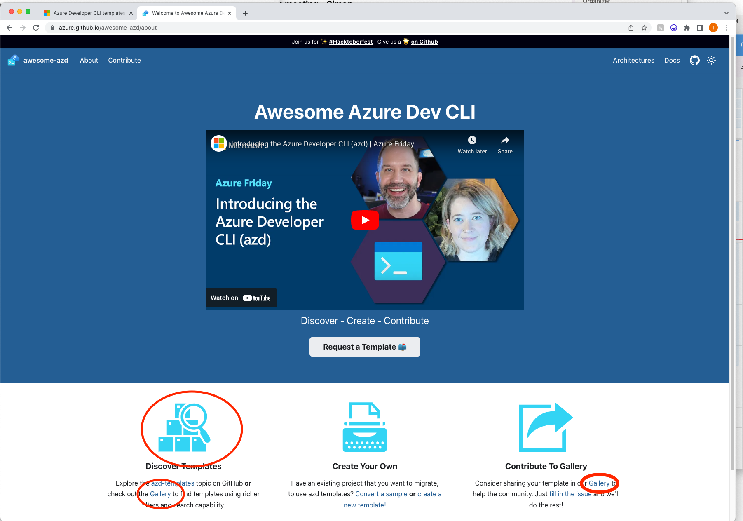The image size is (743, 521).
Task: Open the Docs navigation item
Action: [x=672, y=60]
